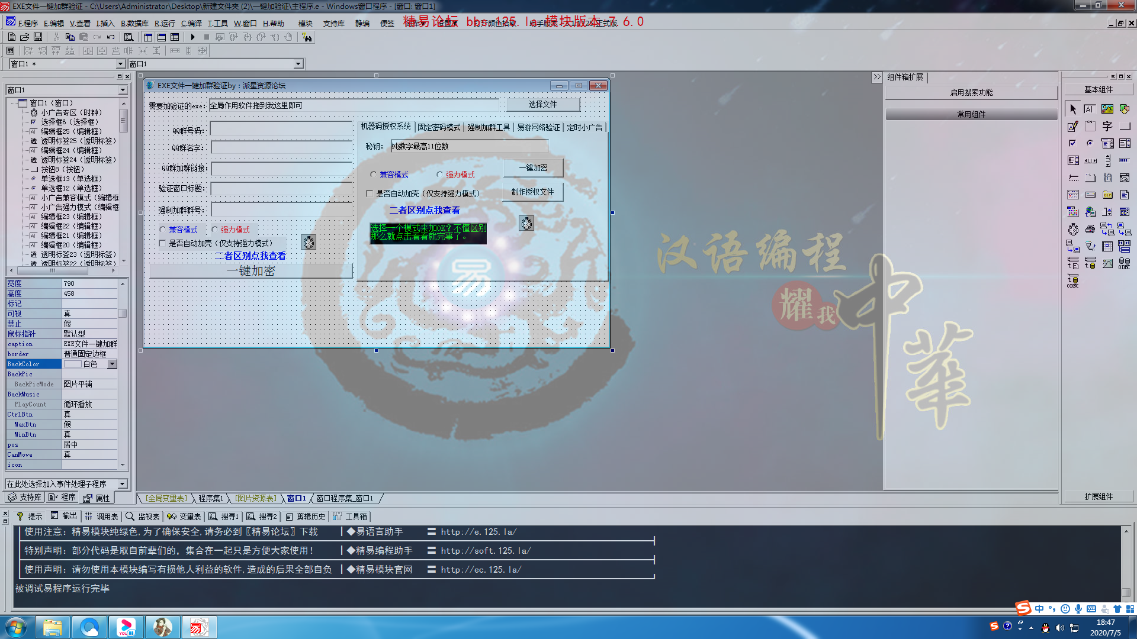Select right tab-panel 兼容模式 radio button
The height and width of the screenshot is (639, 1137).
(x=373, y=175)
